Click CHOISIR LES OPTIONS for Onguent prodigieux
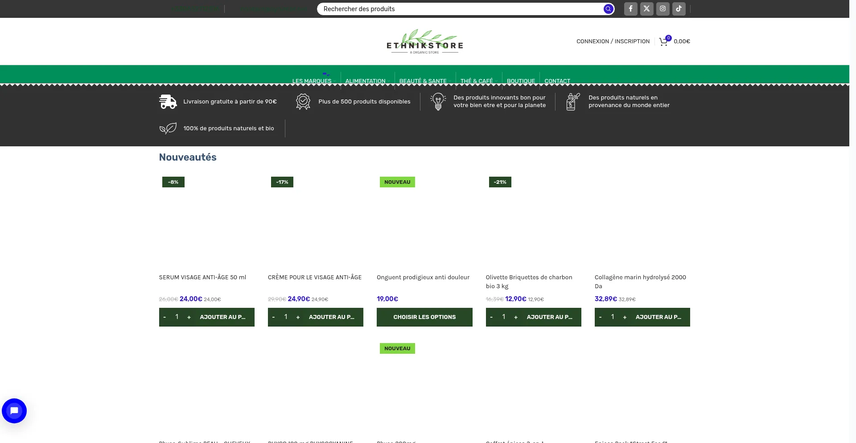 pos(424,317)
